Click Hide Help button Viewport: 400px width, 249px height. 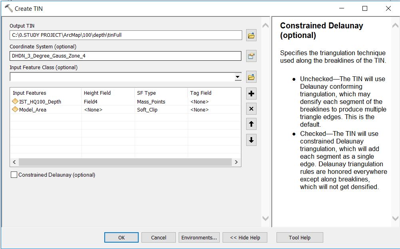click(245, 237)
